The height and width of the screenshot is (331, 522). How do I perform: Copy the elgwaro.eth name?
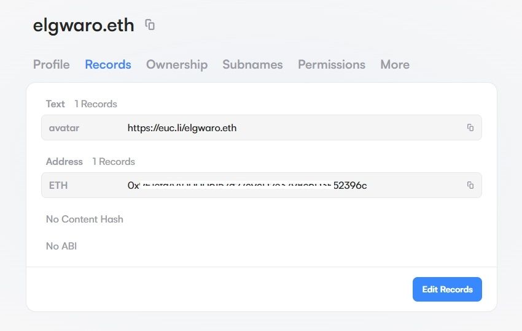click(x=150, y=25)
